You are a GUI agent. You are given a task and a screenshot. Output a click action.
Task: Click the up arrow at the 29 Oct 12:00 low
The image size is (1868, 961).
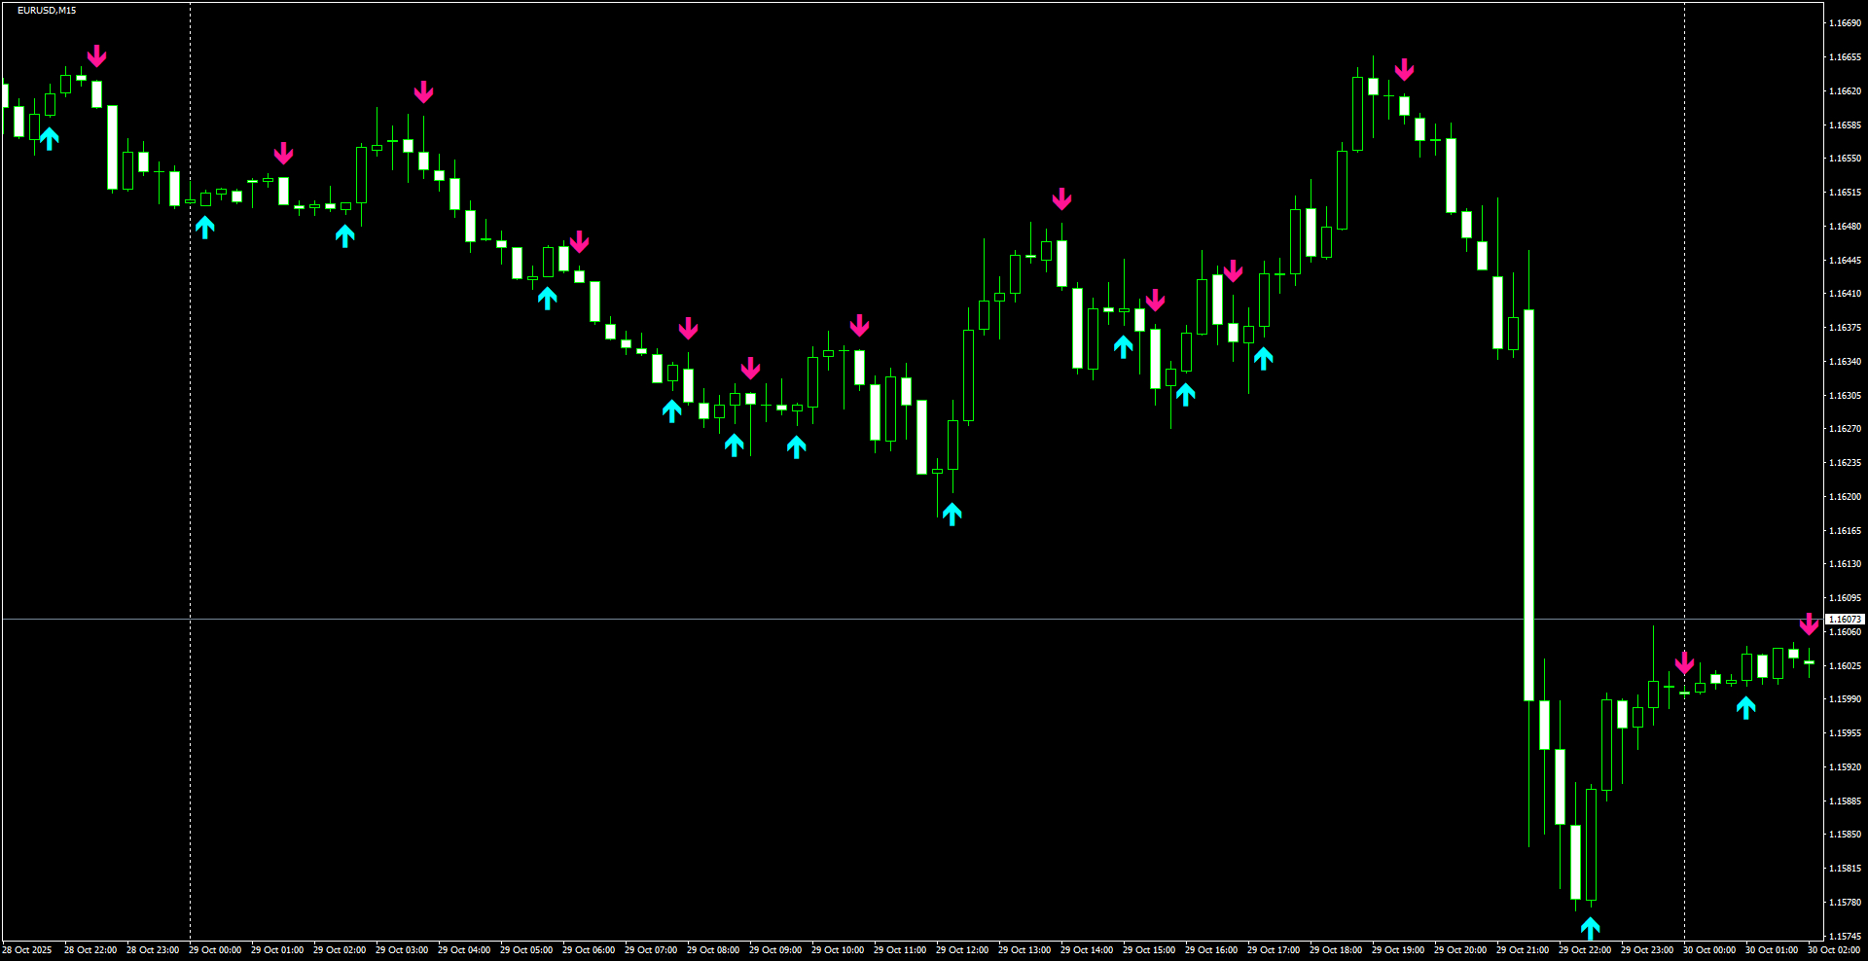tap(952, 513)
